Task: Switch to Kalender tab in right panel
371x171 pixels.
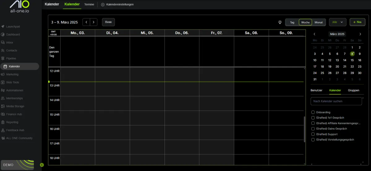Action: coord(335,90)
